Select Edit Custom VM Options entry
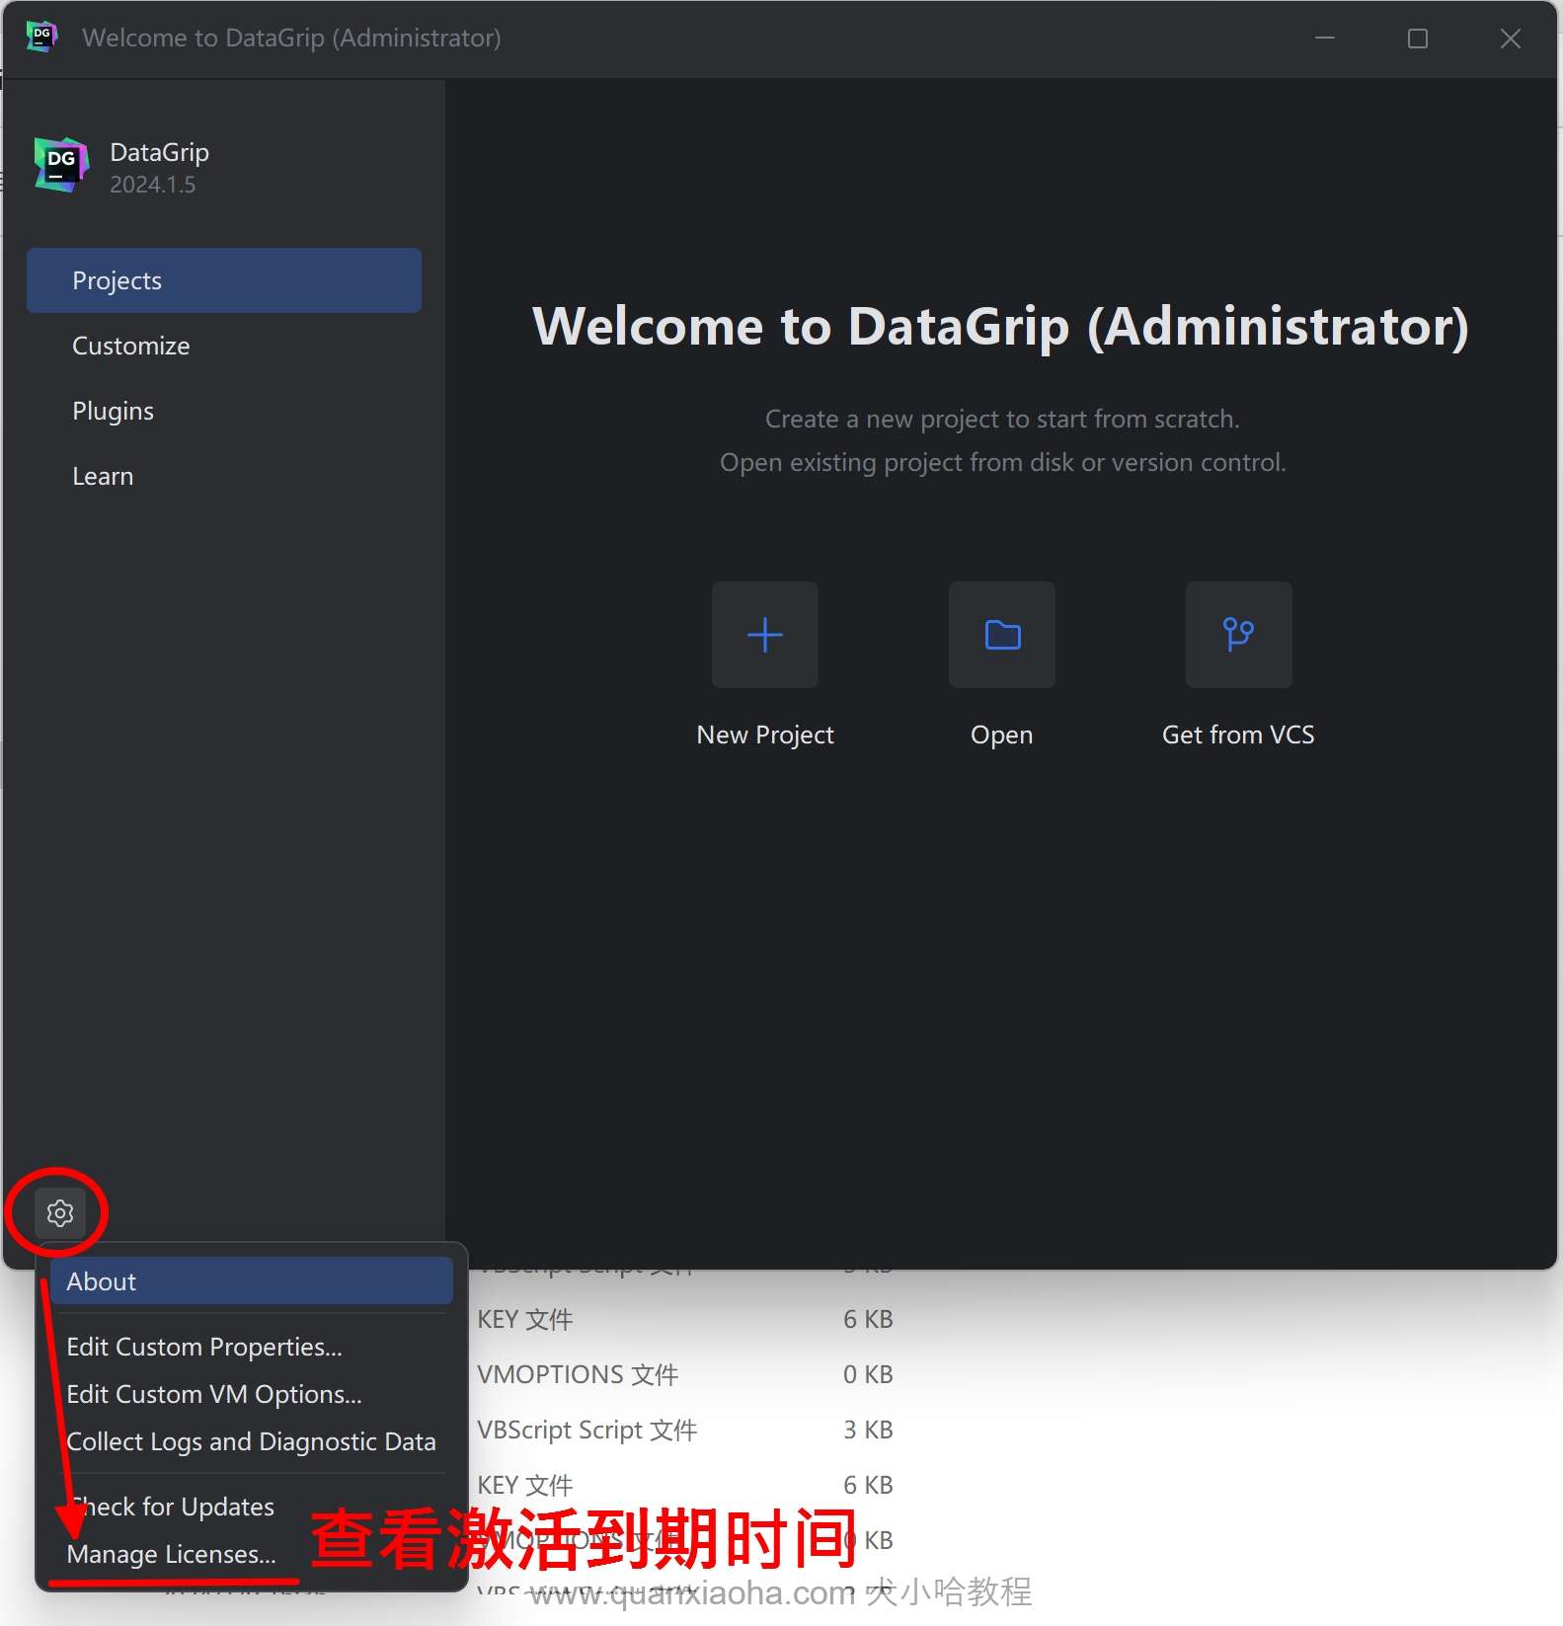Screen dimensions: 1563x1626 pyautogui.click(x=252, y=1394)
